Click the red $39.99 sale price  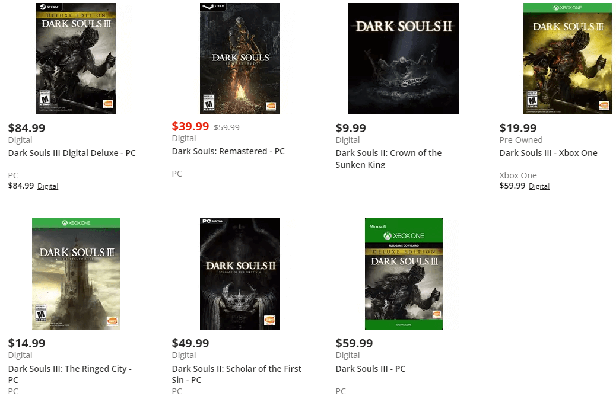click(190, 126)
